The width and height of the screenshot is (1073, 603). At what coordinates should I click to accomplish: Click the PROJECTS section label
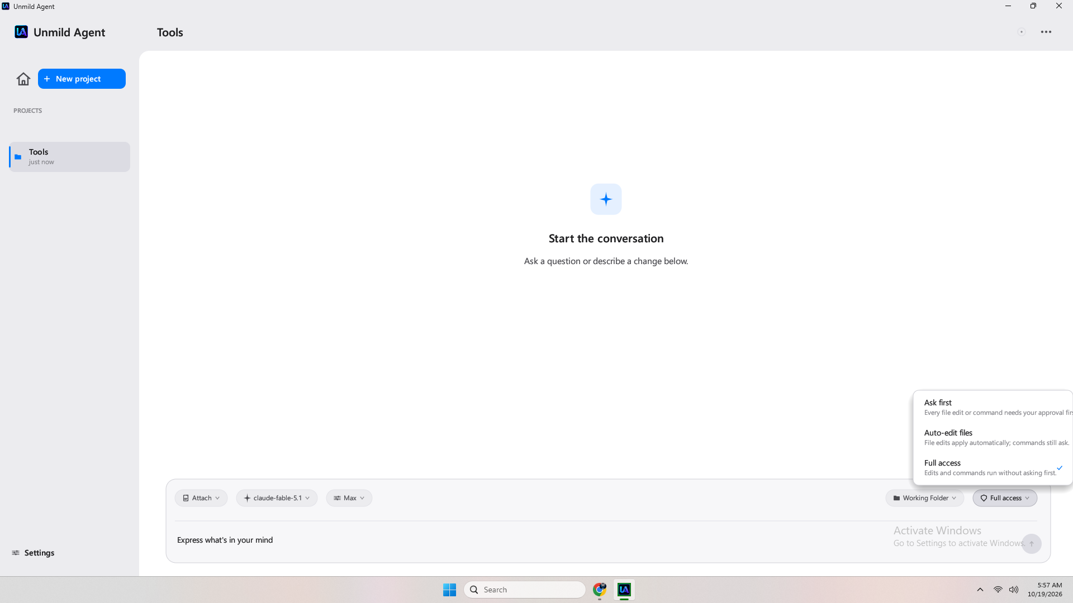click(x=27, y=111)
